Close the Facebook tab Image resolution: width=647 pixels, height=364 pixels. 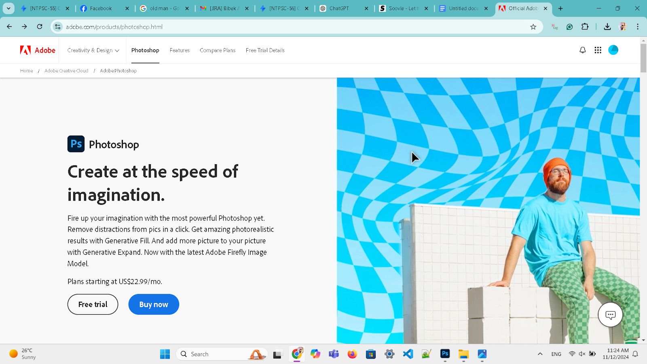pyautogui.click(x=127, y=8)
